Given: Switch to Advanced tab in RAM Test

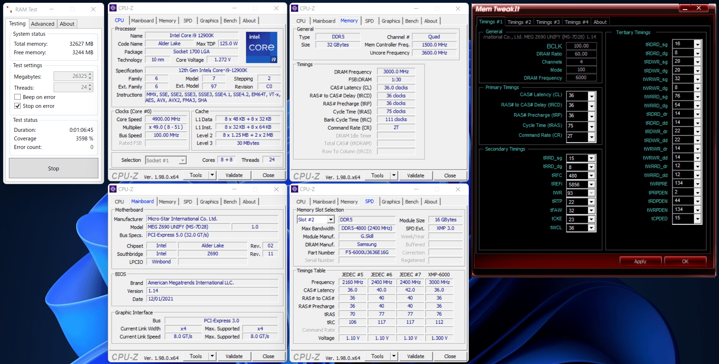Looking at the screenshot, I should 43,24.
